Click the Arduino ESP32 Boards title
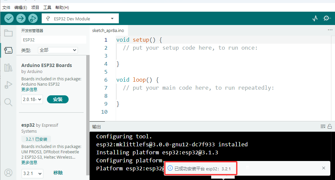Viewport: 335px width, 180px height. (47, 65)
